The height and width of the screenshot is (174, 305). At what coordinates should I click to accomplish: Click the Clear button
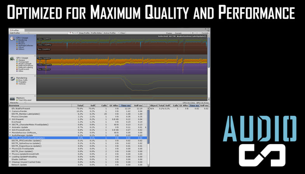point(122,33)
